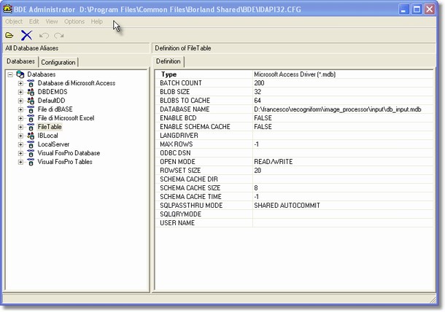Open the View menu

click(52, 22)
